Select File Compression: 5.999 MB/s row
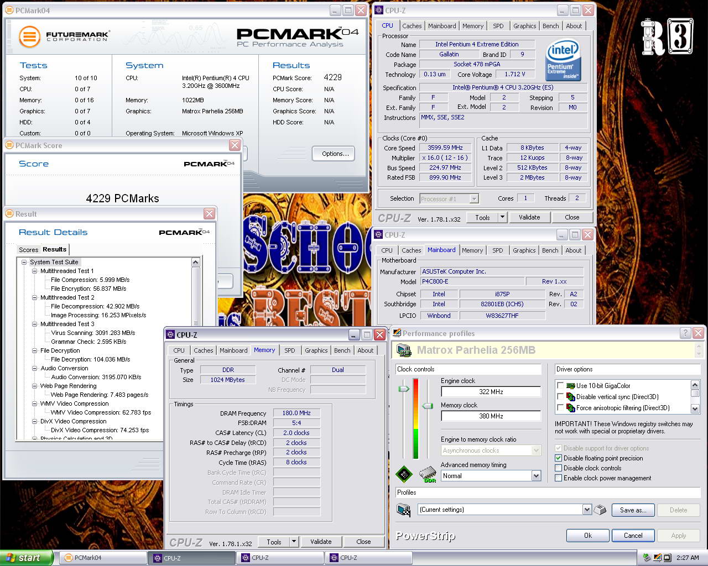The image size is (708, 566). 90,280
